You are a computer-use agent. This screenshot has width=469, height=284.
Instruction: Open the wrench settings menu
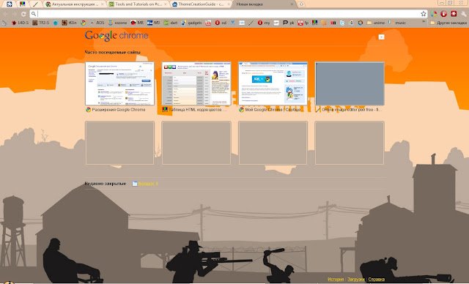pyautogui.click(x=464, y=14)
